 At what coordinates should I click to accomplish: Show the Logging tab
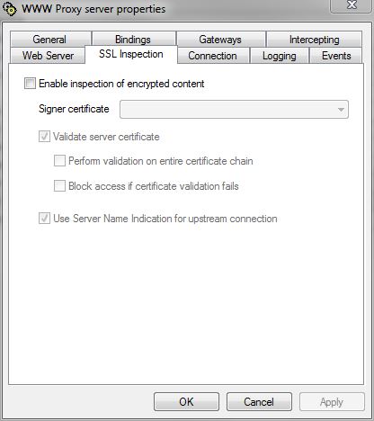coord(280,56)
